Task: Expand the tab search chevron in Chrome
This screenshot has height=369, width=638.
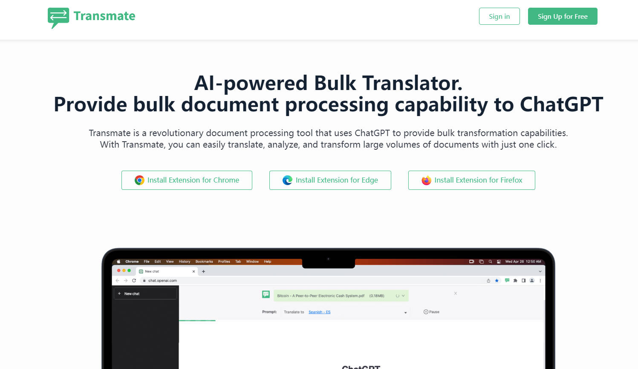Action: point(540,271)
